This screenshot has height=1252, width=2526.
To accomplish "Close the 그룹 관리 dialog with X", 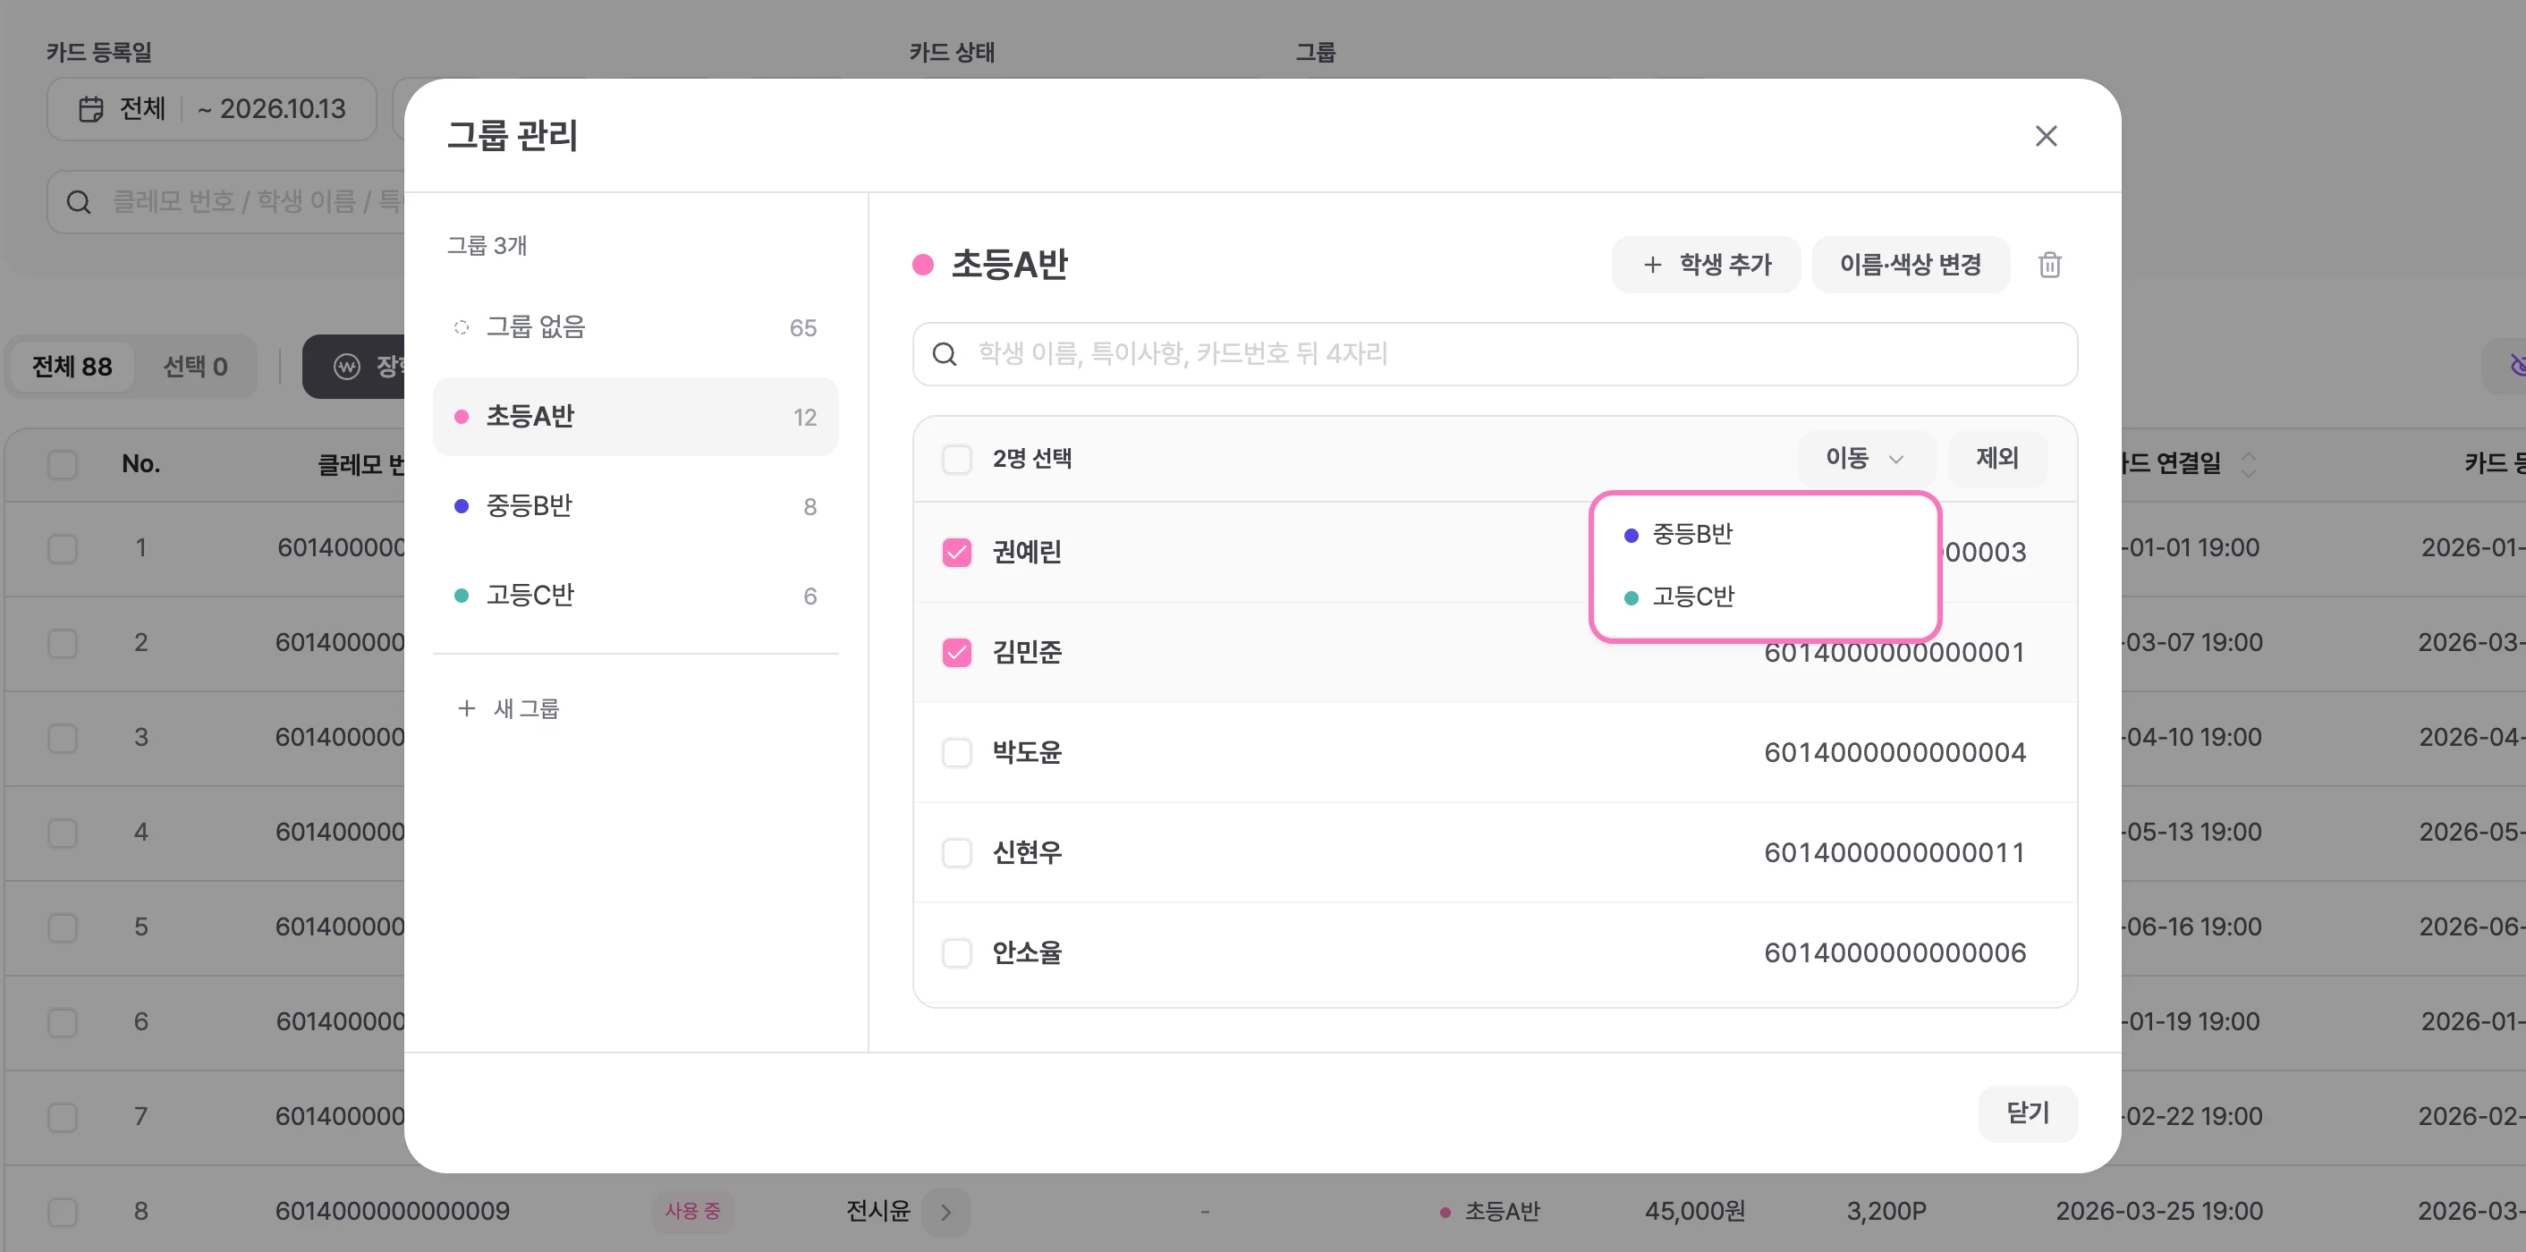I will 2046,135.
